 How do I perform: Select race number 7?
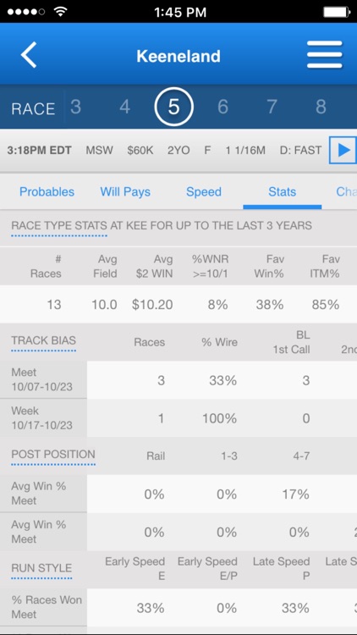point(272,107)
